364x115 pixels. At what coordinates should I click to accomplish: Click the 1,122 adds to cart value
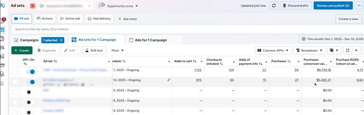point(197,70)
